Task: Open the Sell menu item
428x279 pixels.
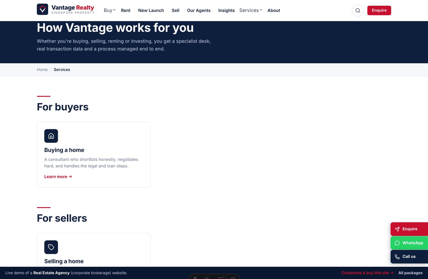Action: pos(176,10)
